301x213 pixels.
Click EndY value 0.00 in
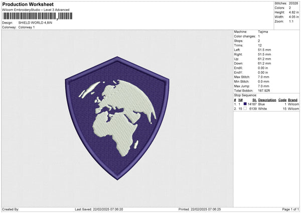click(263, 72)
